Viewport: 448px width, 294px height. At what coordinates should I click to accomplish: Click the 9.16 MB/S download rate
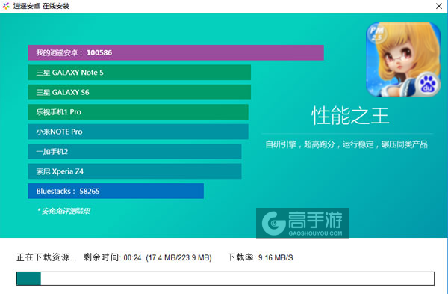(276, 257)
